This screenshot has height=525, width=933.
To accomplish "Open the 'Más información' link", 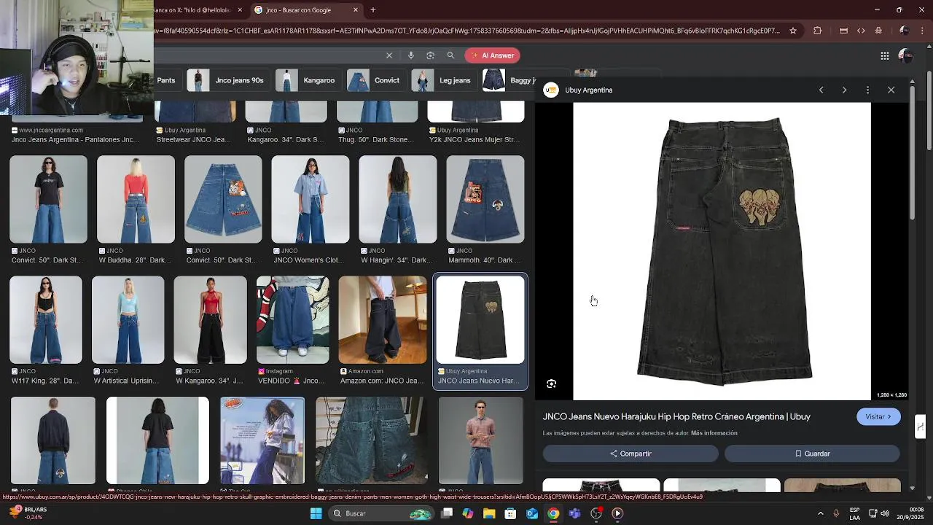I will 714,433.
